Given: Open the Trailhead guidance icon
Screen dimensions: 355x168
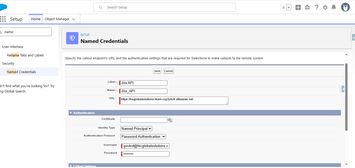Looking at the screenshot, I should (307, 7).
